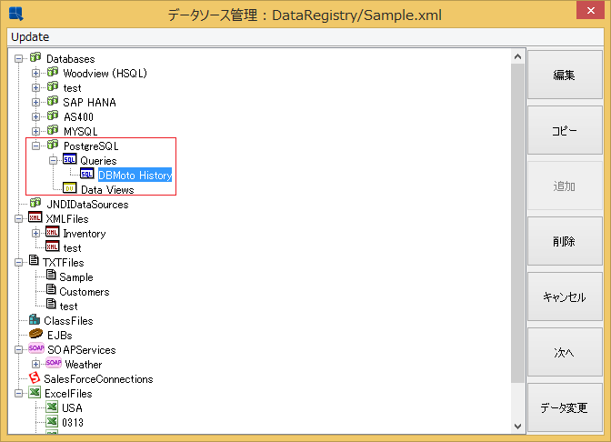Collapse the PostgreSQL node

coord(35,146)
